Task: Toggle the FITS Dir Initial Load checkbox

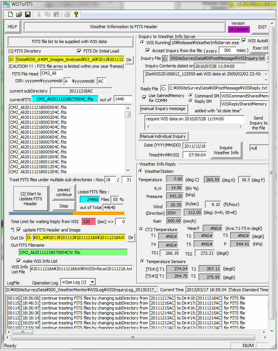Action: pyautogui.click(x=79, y=51)
